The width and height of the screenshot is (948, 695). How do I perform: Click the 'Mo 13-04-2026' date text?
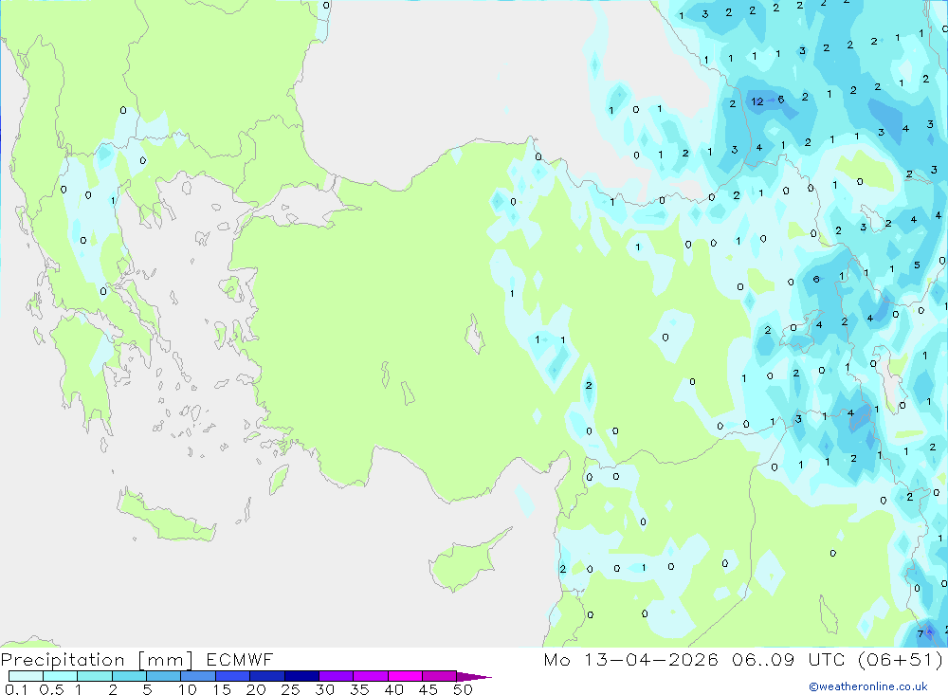tap(630, 659)
